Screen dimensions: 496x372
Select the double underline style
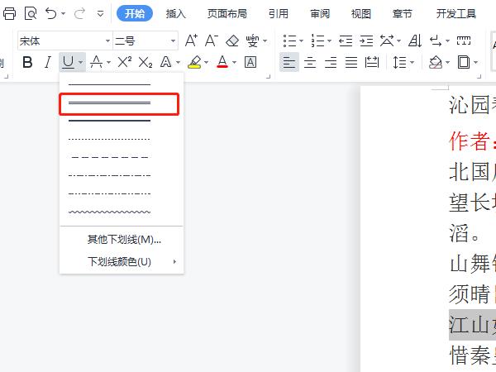[109, 103]
